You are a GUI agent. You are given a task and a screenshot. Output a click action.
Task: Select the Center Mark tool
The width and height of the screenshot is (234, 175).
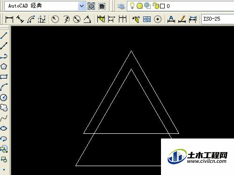158,19
